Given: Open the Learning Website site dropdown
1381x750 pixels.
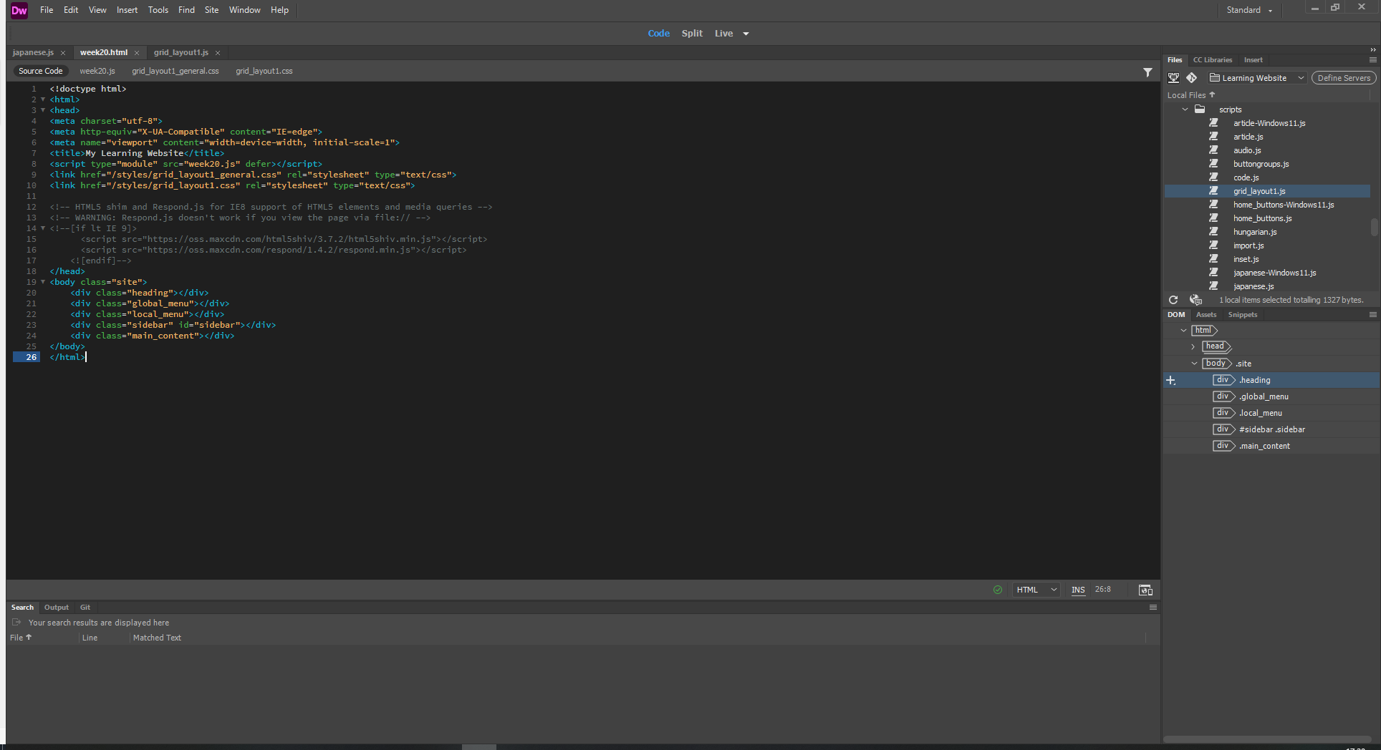Looking at the screenshot, I should pos(1257,78).
